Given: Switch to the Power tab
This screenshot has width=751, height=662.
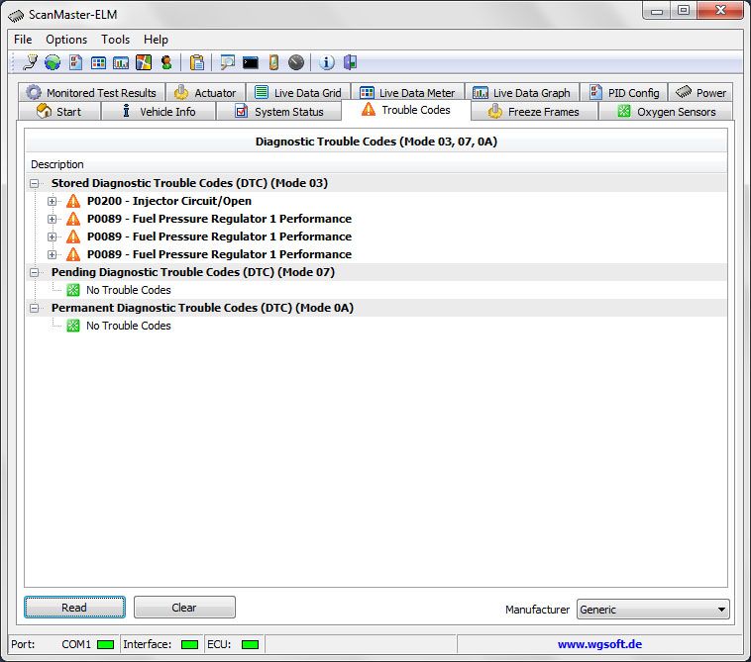Looking at the screenshot, I should (x=700, y=93).
